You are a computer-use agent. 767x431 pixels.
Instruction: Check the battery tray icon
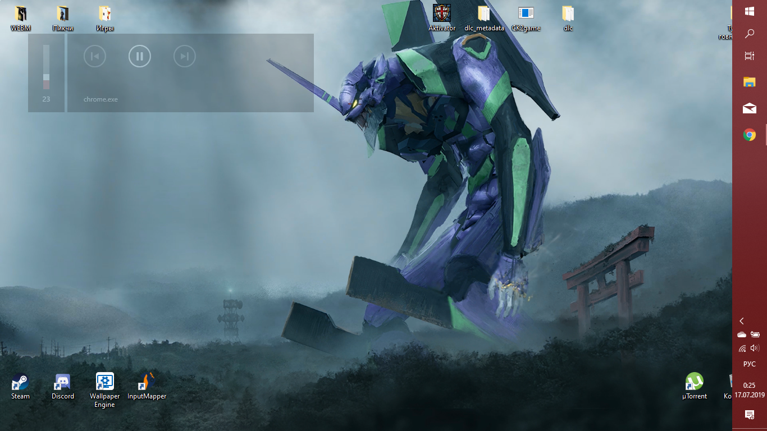click(755, 334)
